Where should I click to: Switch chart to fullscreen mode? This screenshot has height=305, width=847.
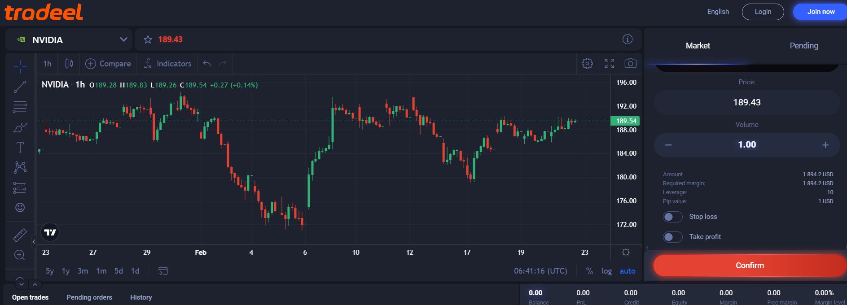point(609,64)
